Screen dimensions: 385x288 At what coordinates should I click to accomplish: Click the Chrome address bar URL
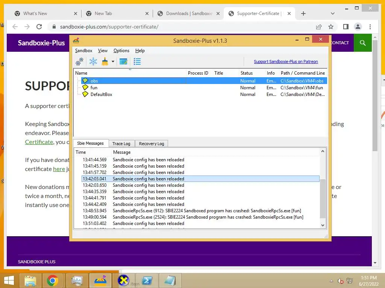click(x=109, y=27)
